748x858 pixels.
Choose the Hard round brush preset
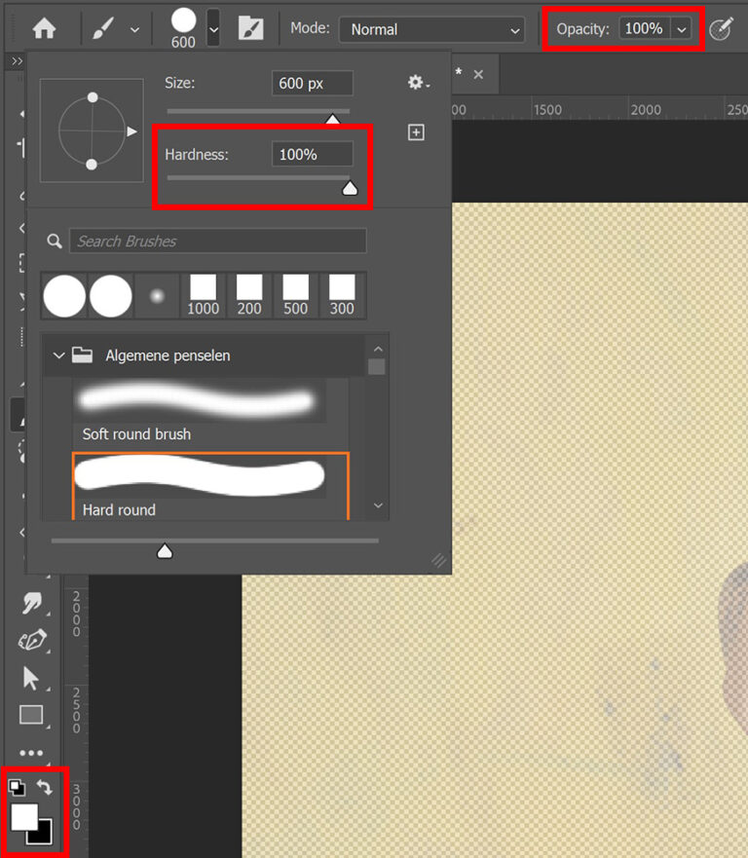point(200,475)
